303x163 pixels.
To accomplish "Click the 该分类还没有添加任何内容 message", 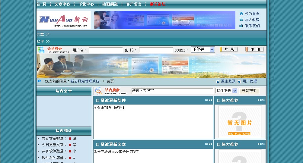I will 116,152.
